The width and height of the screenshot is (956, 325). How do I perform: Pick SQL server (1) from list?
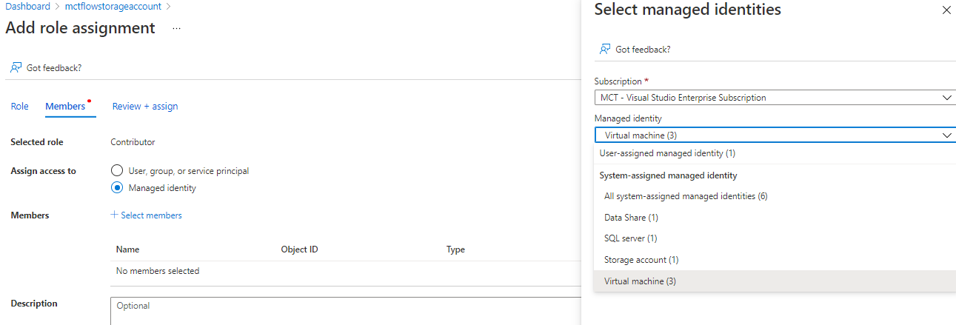click(630, 238)
